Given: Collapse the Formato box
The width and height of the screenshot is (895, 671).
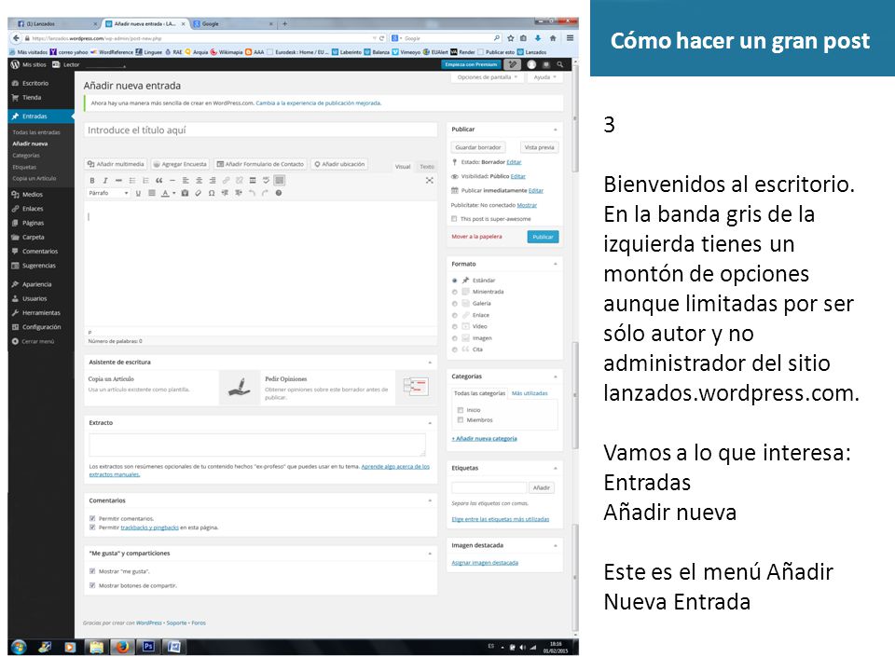Looking at the screenshot, I should click(x=556, y=264).
